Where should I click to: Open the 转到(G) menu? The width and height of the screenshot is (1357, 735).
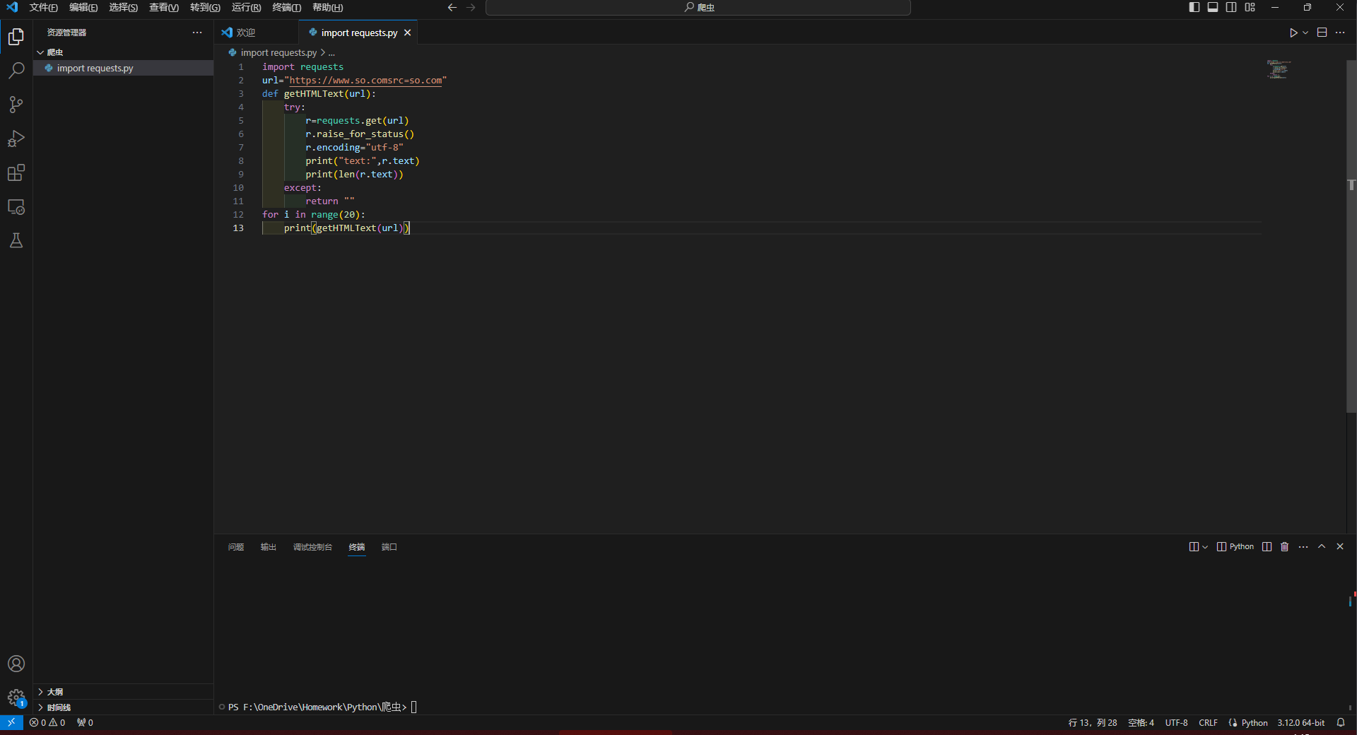pos(205,7)
